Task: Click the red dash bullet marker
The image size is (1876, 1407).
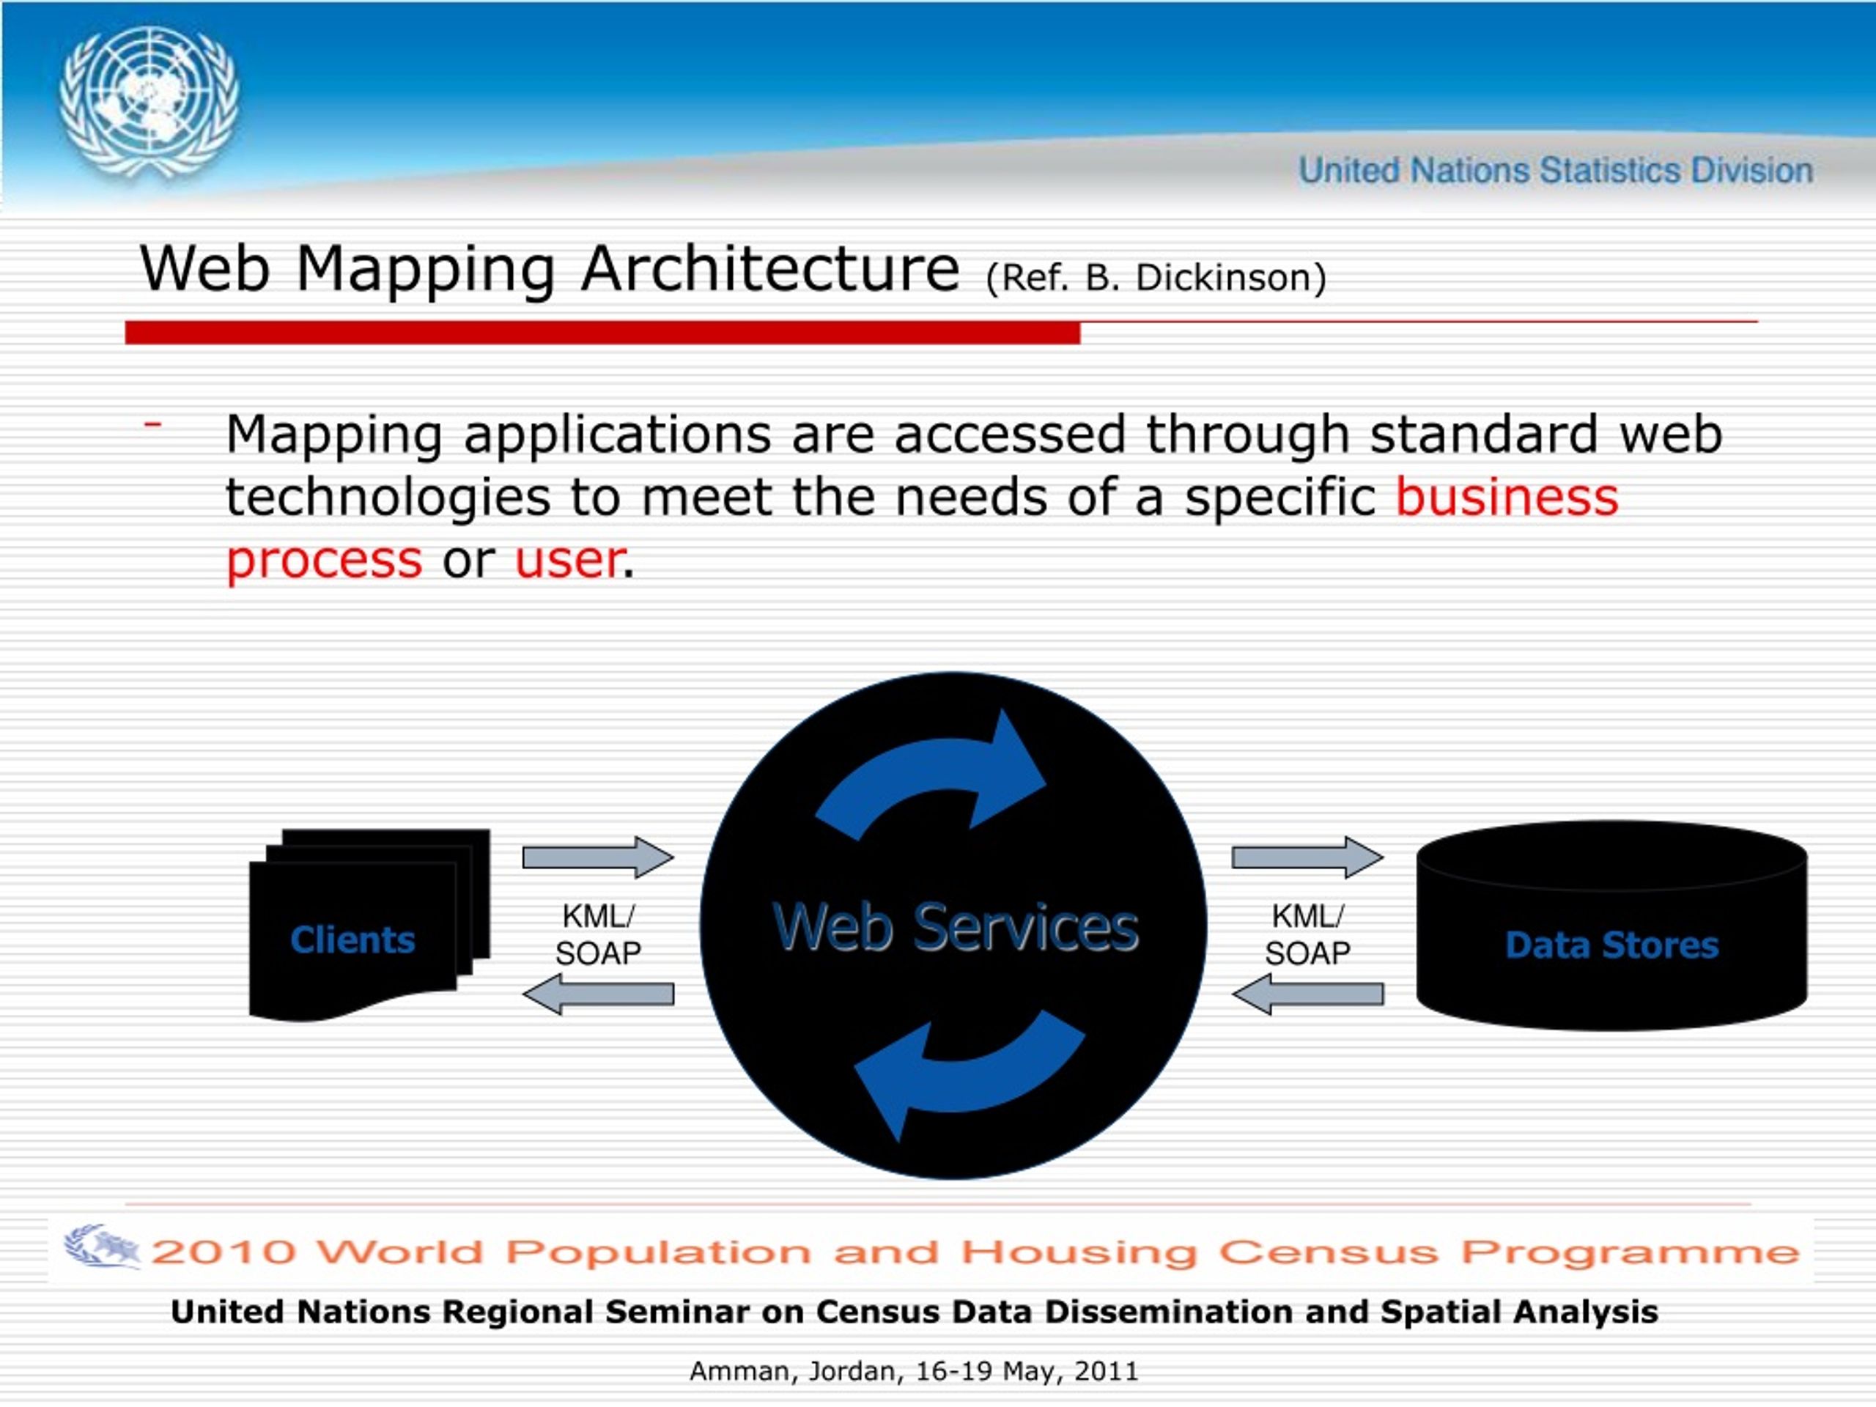Action: 152,422
